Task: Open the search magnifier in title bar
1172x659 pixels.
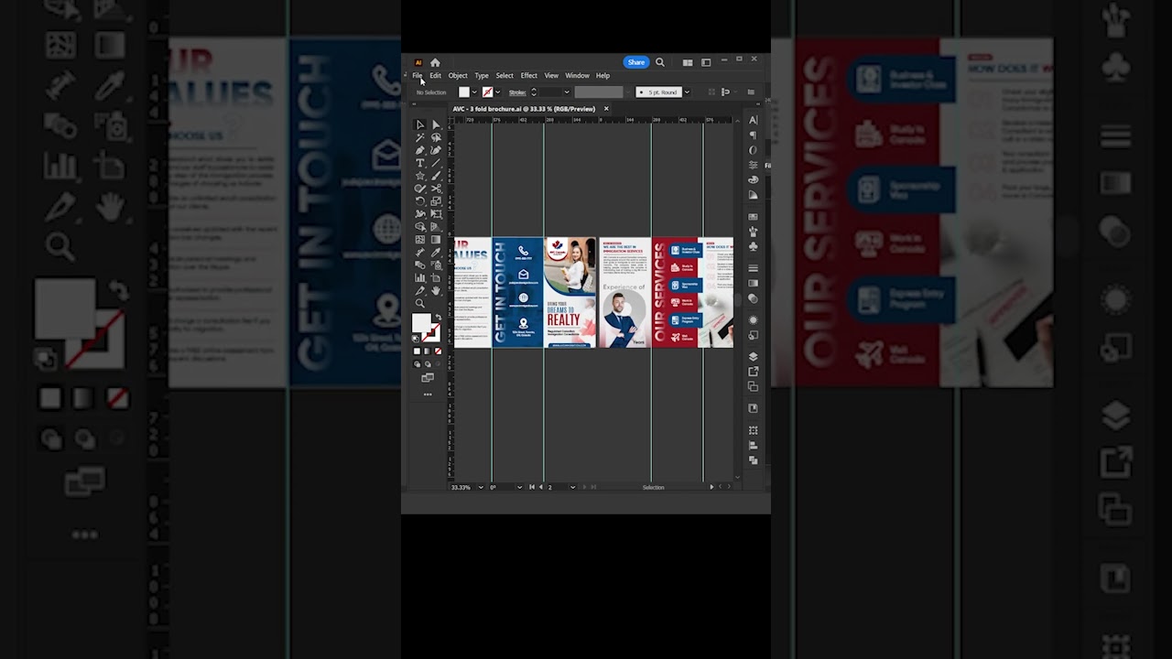Action: point(660,62)
